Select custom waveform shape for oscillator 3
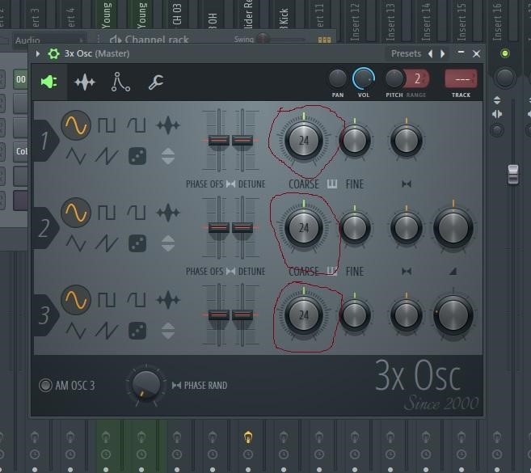Screen dimensions: 531x473 click(x=168, y=300)
